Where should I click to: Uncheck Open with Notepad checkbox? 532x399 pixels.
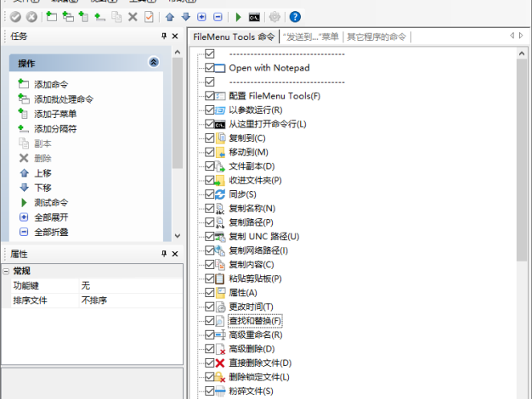click(210, 68)
